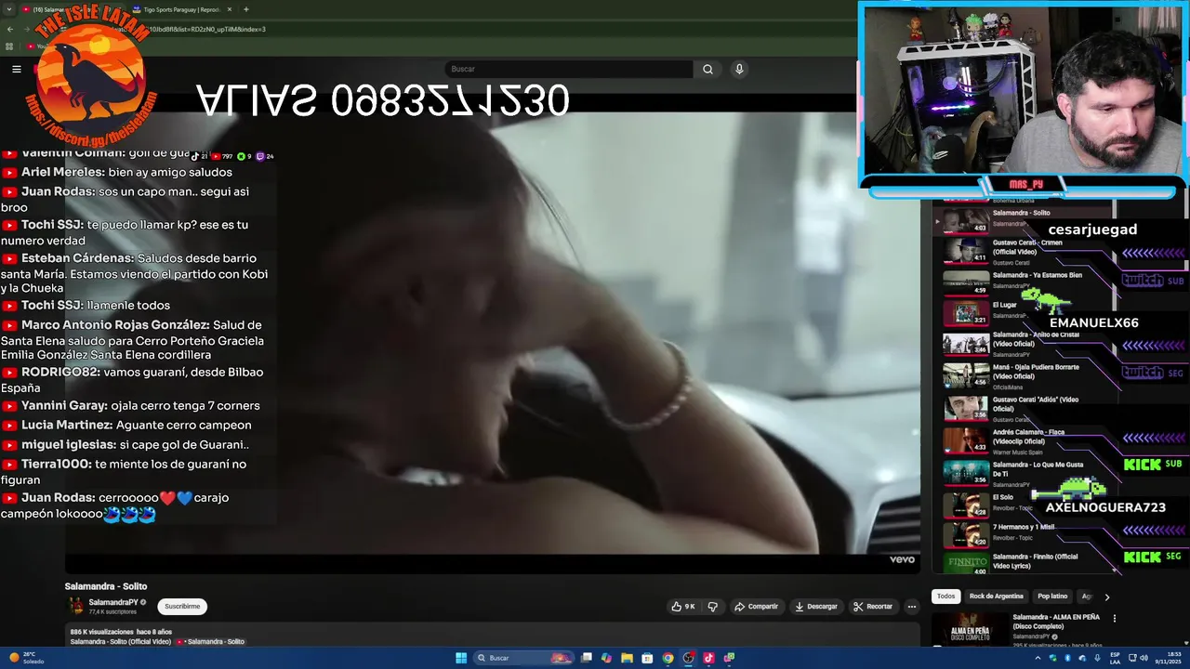Select the Rock de Argentina chip
The image size is (1190, 669).
[x=997, y=597]
